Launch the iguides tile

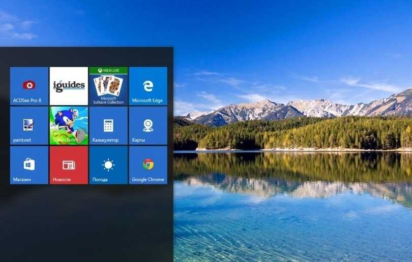coord(69,85)
